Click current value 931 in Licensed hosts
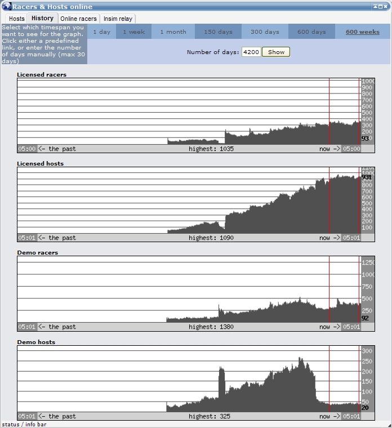This screenshot has height=428, width=392. pyautogui.click(x=366, y=177)
